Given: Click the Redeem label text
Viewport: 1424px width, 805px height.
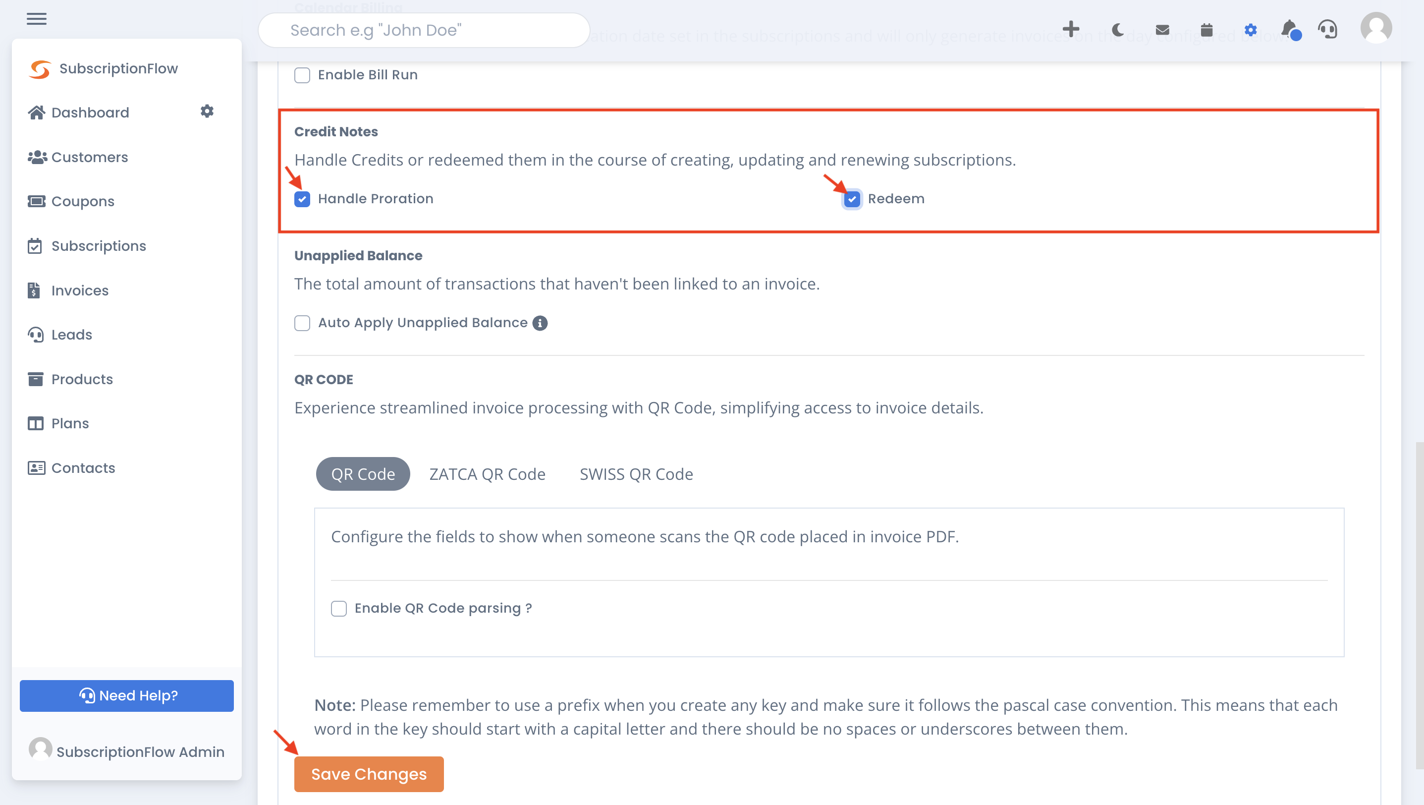Looking at the screenshot, I should [895, 199].
